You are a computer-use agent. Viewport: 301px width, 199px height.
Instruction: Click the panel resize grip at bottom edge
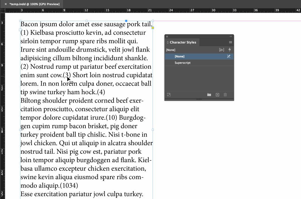199,99
